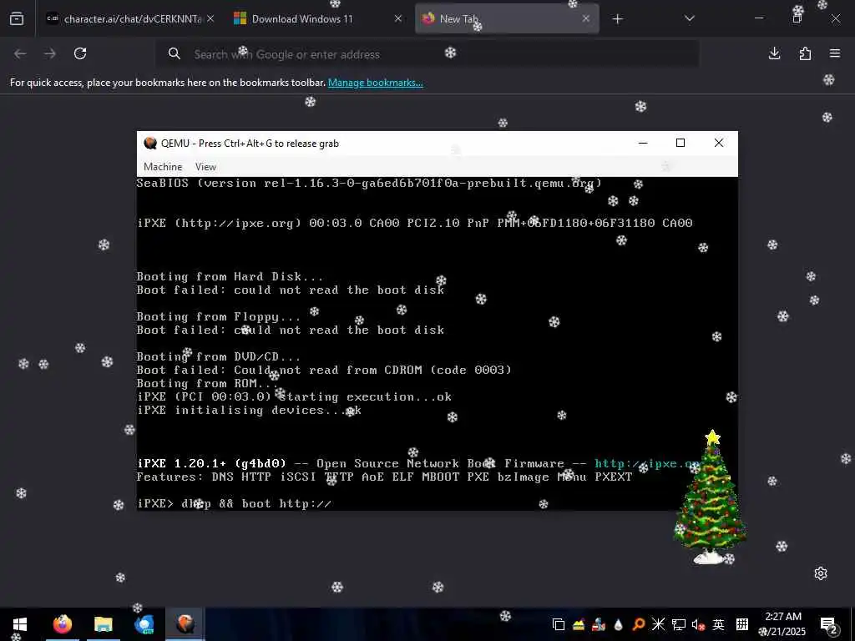This screenshot has width=855, height=641.
Task: Minimize the QEMU window
Action: pyautogui.click(x=643, y=143)
